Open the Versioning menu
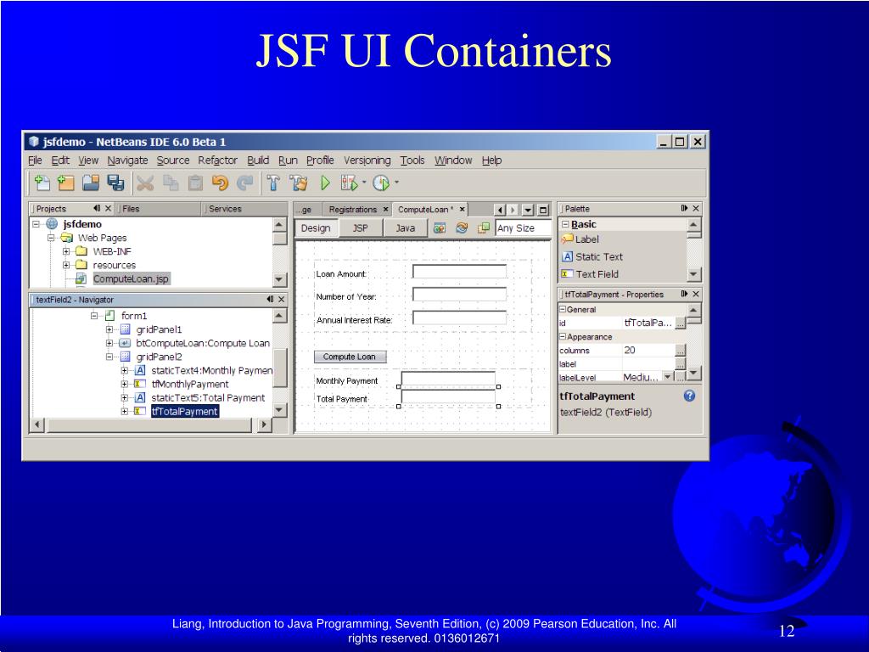The height and width of the screenshot is (652, 869). click(x=367, y=160)
